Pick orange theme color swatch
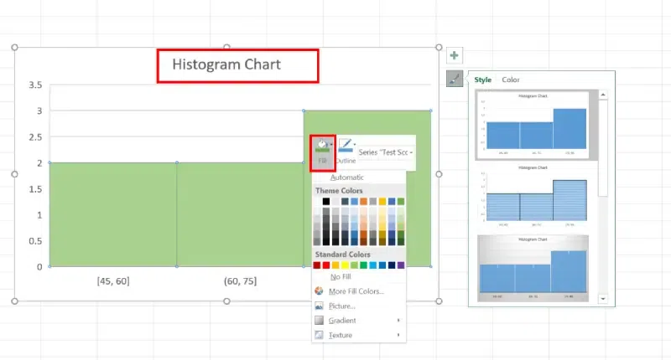 (x=363, y=201)
